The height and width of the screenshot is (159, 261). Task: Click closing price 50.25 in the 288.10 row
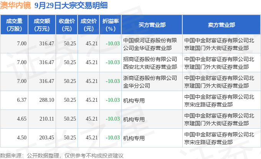70,100
